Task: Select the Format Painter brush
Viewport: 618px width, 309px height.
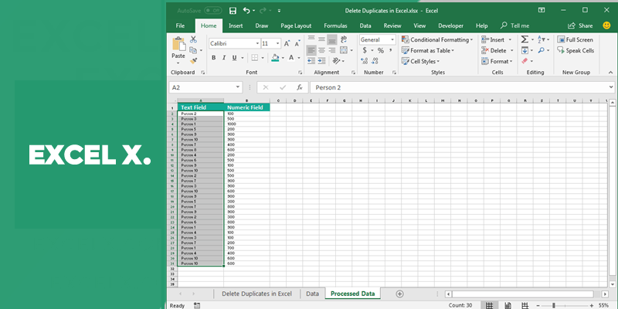Action: tap(193, 61)
